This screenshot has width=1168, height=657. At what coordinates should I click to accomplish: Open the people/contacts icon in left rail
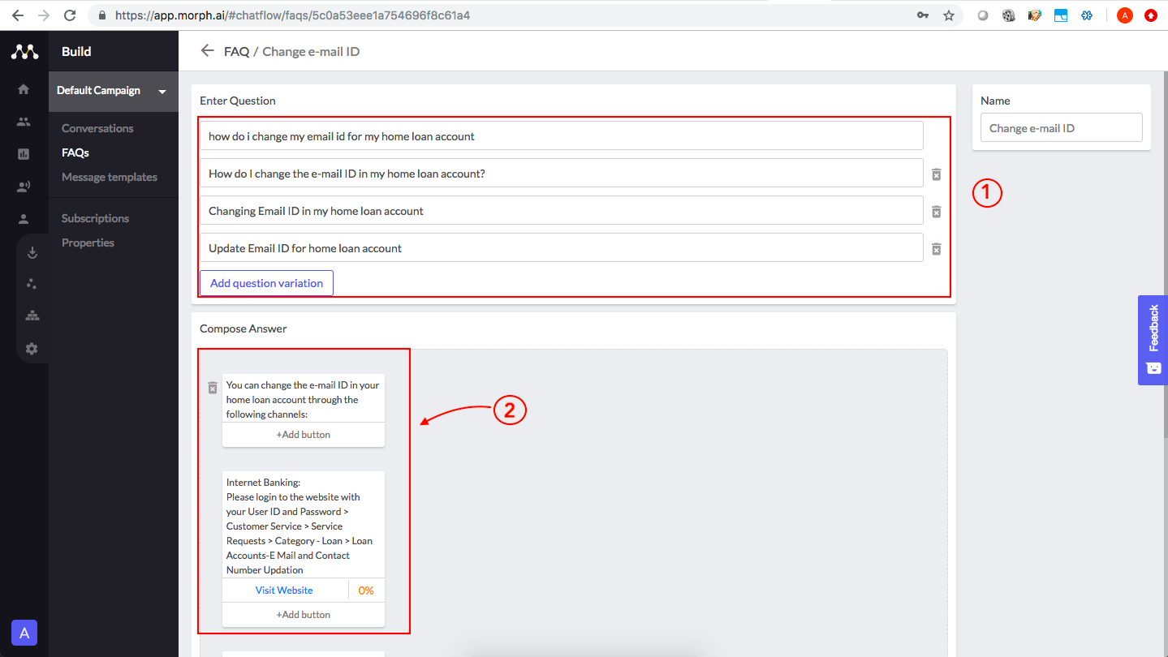tap(24, 122)
